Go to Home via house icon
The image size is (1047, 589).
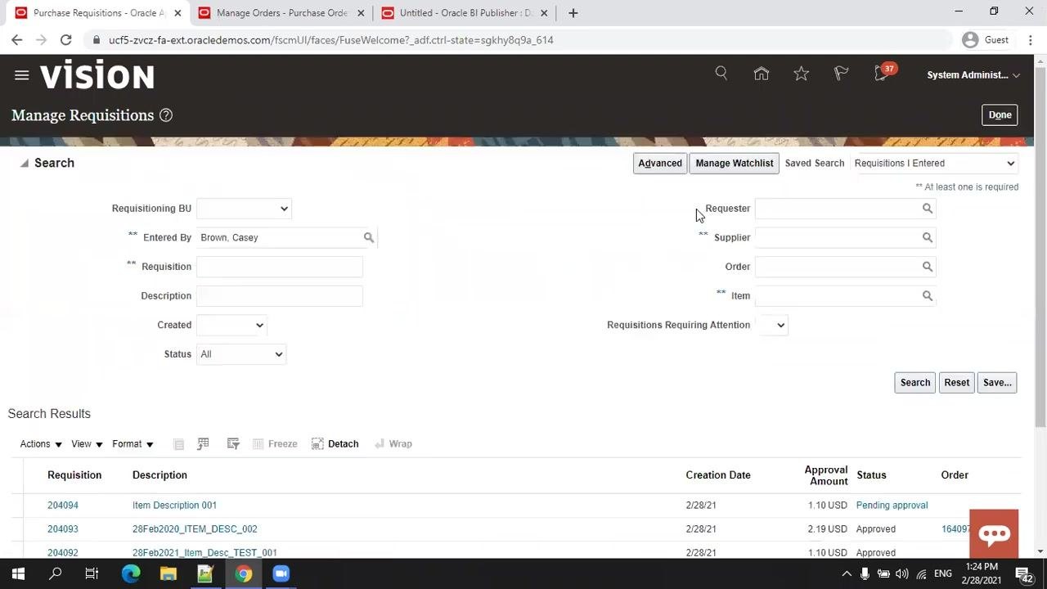761,74
